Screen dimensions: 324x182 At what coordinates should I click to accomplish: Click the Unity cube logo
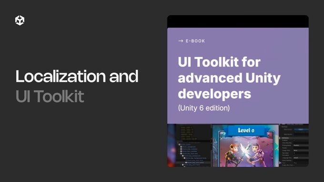[x=20, y=20]
